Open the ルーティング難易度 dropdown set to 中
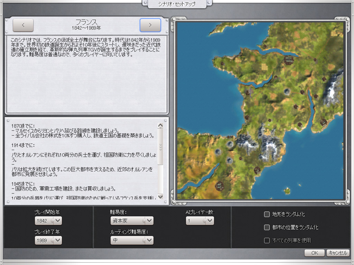The image size is (354, 265). pyautogui.click(x=132, y=241)
